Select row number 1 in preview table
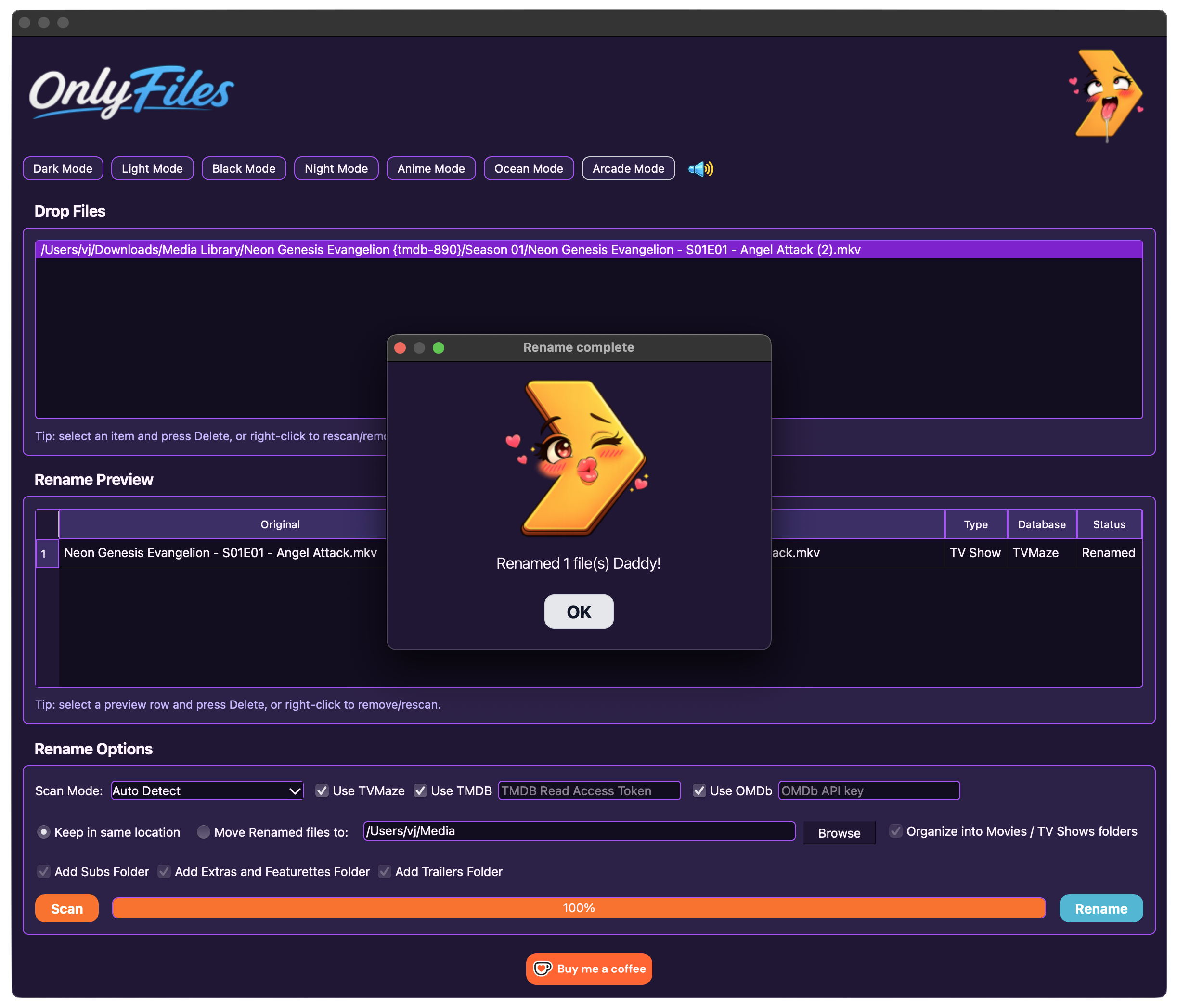This screenshot has width=1177, height=1007. click(x=47, y=553)
